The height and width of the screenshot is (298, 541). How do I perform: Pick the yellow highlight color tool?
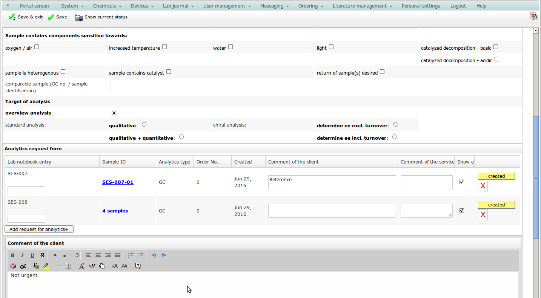(46, 266)
